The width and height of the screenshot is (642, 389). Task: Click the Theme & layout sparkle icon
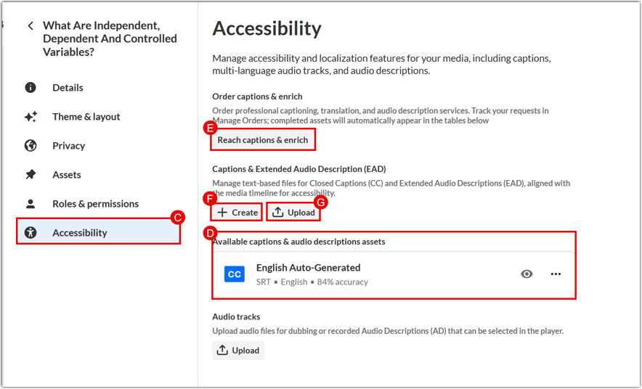[31, 117]
